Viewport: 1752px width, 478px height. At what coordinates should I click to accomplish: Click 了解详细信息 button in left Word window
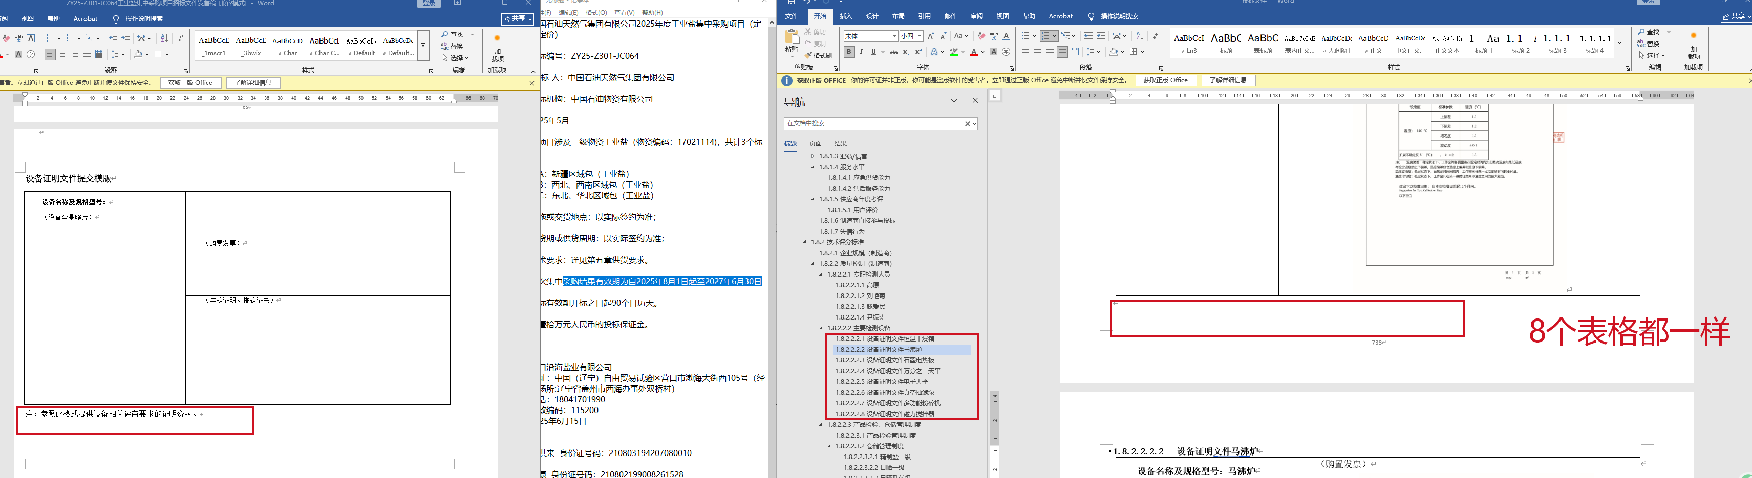(253, 83)
